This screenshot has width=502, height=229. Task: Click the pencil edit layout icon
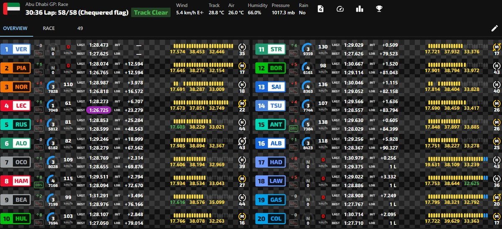click(x=494, y=28)
